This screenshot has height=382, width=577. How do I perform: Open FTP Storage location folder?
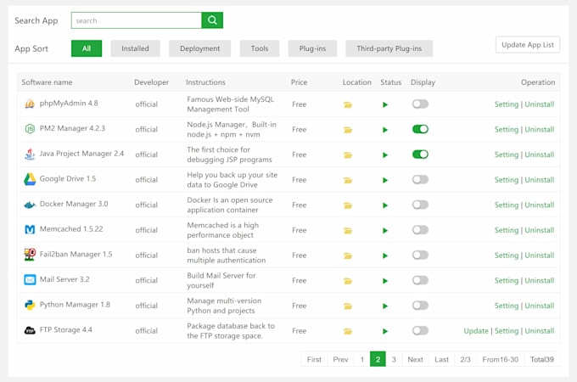[x=348, y=331]
